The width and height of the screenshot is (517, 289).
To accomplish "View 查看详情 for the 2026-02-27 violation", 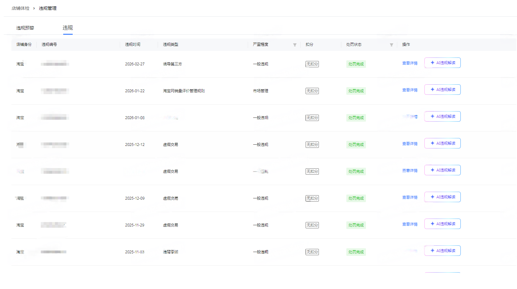I will point(410,63).
